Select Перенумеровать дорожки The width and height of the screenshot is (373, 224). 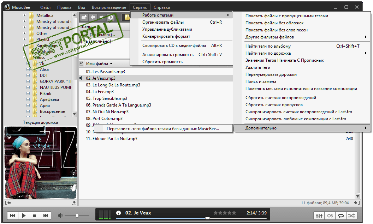(302, 74)
